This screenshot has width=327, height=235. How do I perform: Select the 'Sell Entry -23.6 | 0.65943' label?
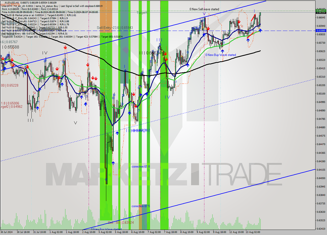click(x=115, y=28)
